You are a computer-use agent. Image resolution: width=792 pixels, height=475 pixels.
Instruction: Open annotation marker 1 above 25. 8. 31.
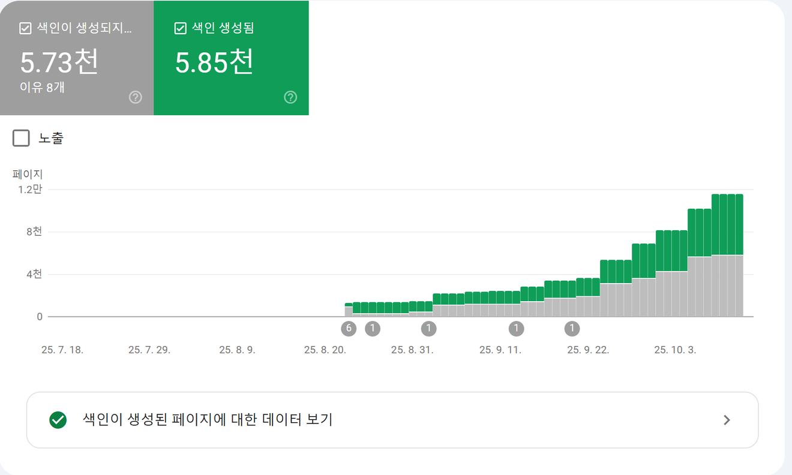click(428, 329)
